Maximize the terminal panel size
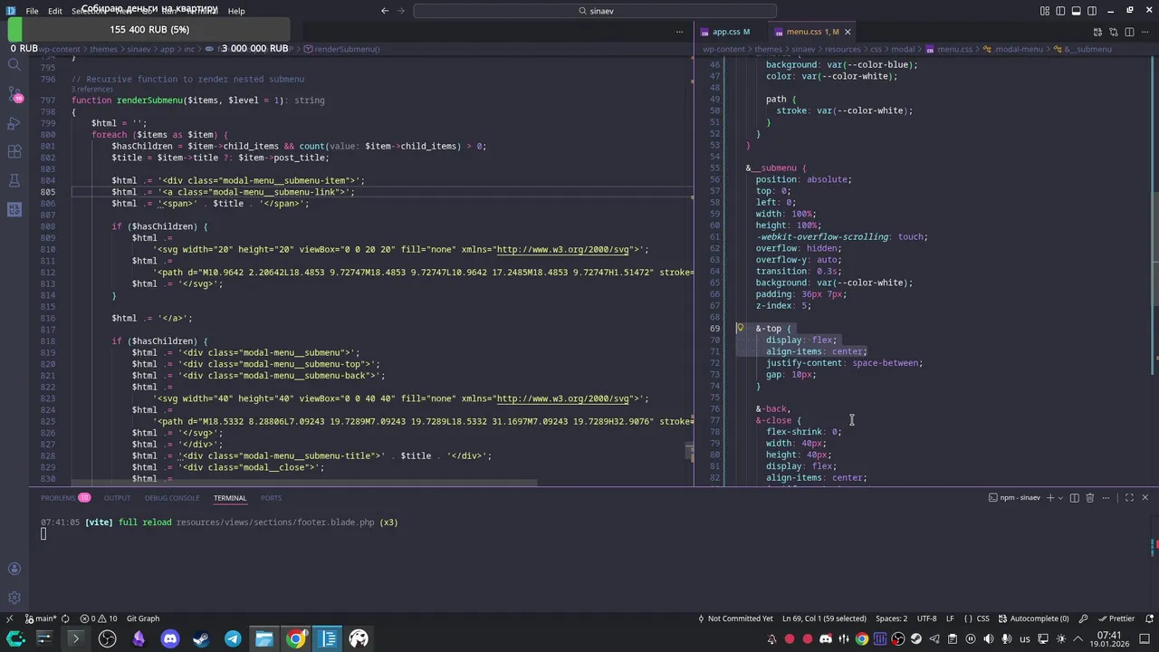Screen dimensions: 1159x652 click(x=1129, y=498)
